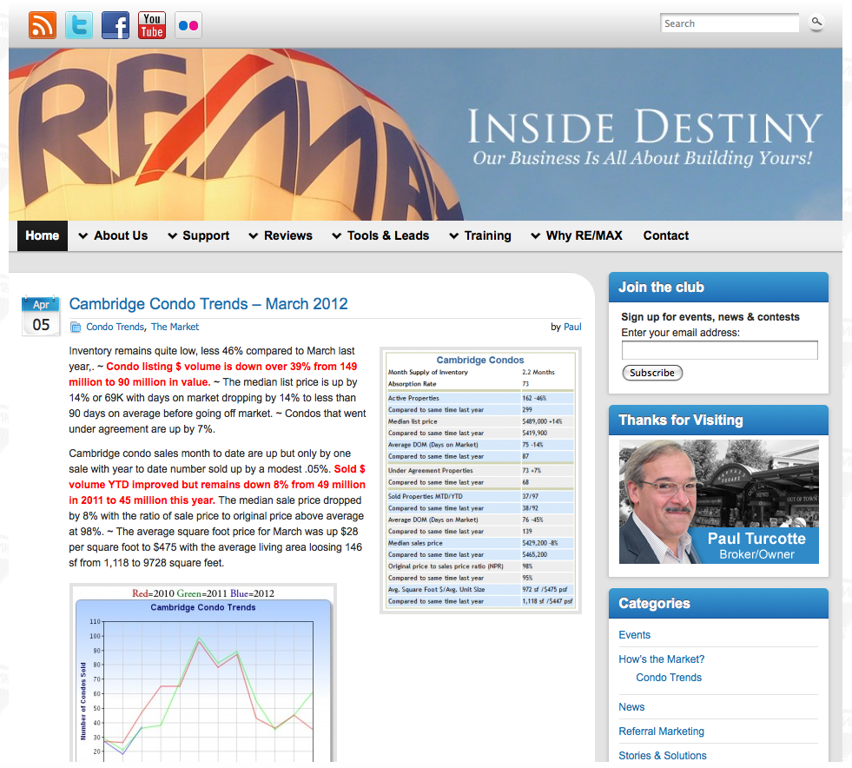Go to the Contact page

click(665, 235)
